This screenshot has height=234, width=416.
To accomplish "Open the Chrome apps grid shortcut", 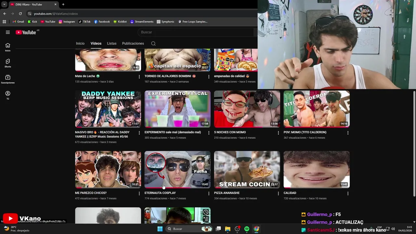I will (4, 22).
